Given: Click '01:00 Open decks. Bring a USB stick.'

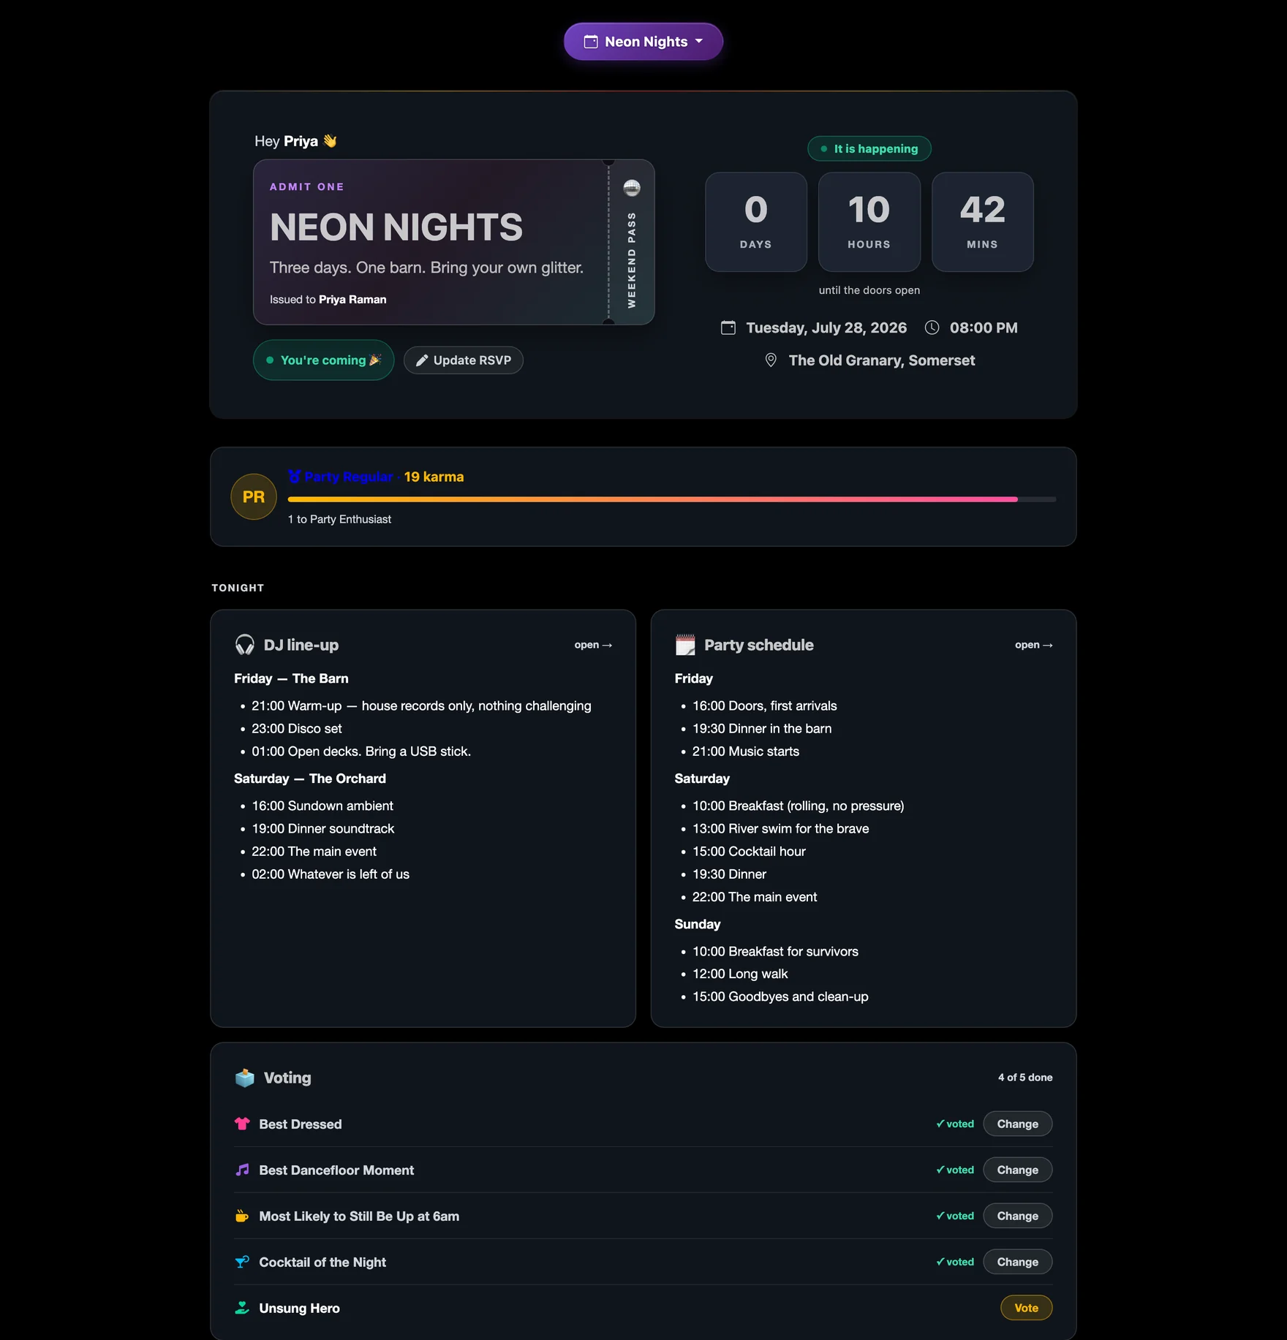Looking at the screenshot, I should (361, 751).
